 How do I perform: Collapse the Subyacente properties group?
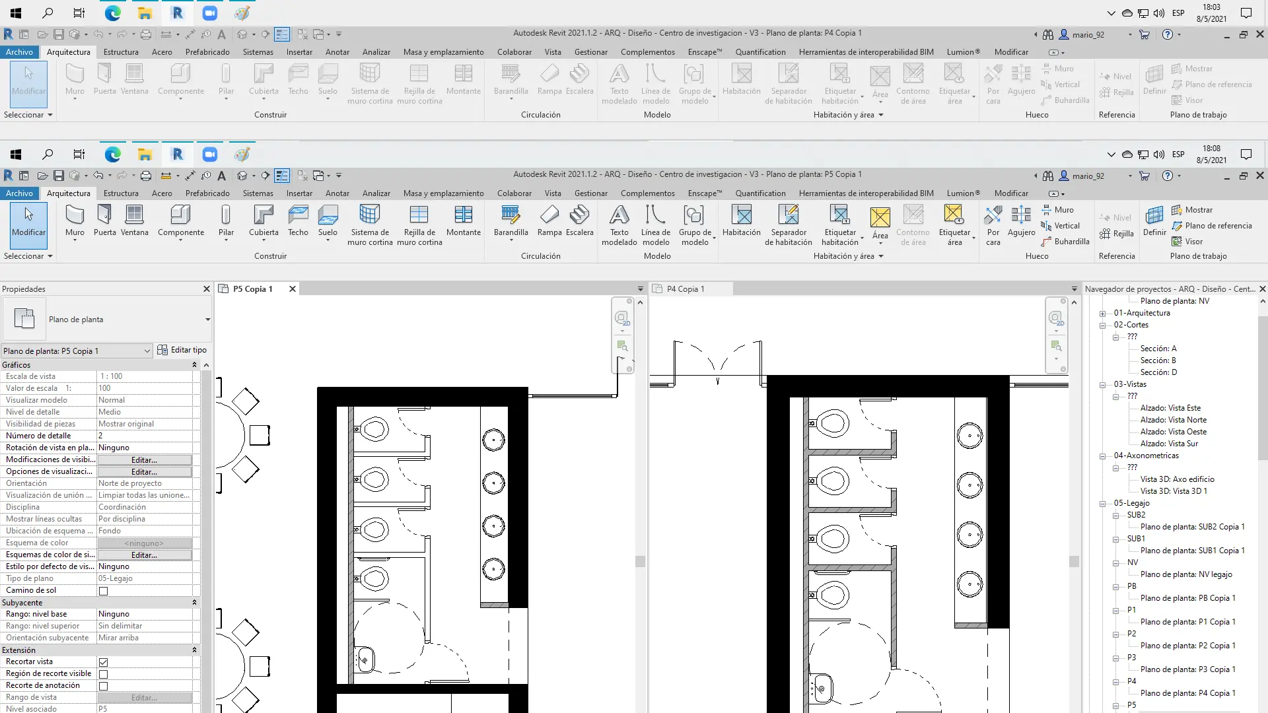pyautogui.click(x=194, y=603)
